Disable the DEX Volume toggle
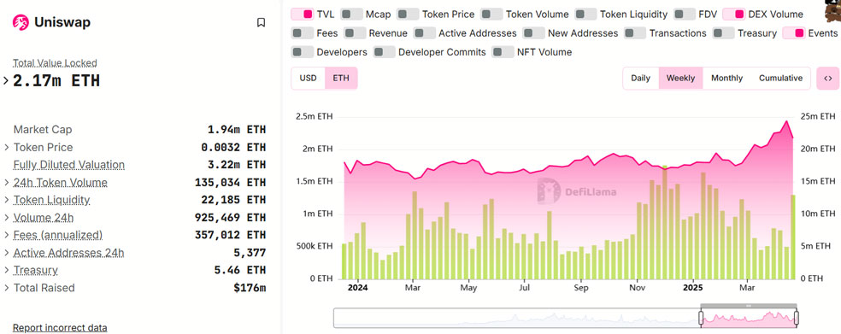The image size is (841, 334). (733, 15)
